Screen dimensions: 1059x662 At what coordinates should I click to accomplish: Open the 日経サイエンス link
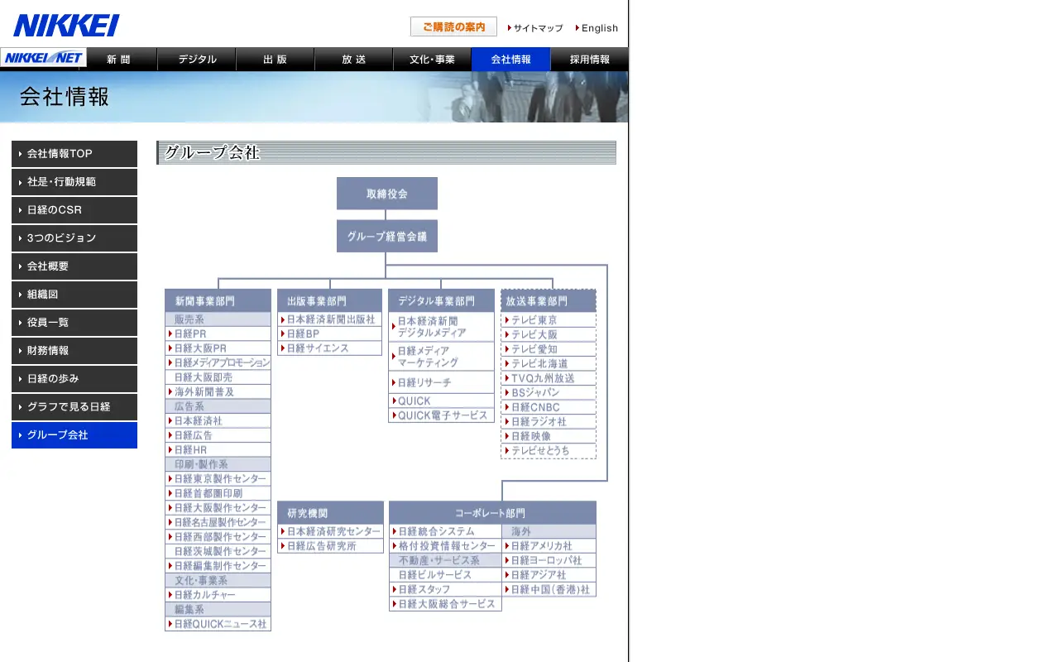tap(330, 348)
